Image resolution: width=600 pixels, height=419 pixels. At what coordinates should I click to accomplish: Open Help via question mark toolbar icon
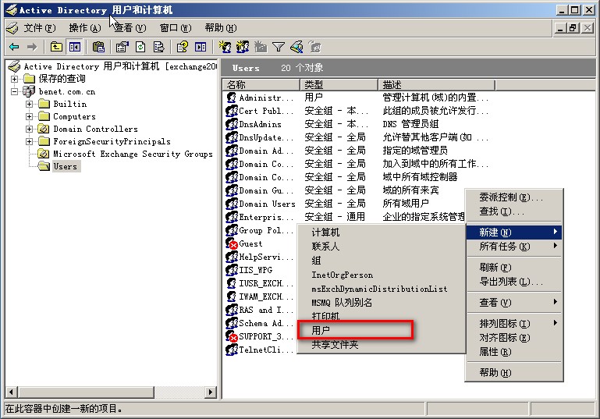click(182, 47)
